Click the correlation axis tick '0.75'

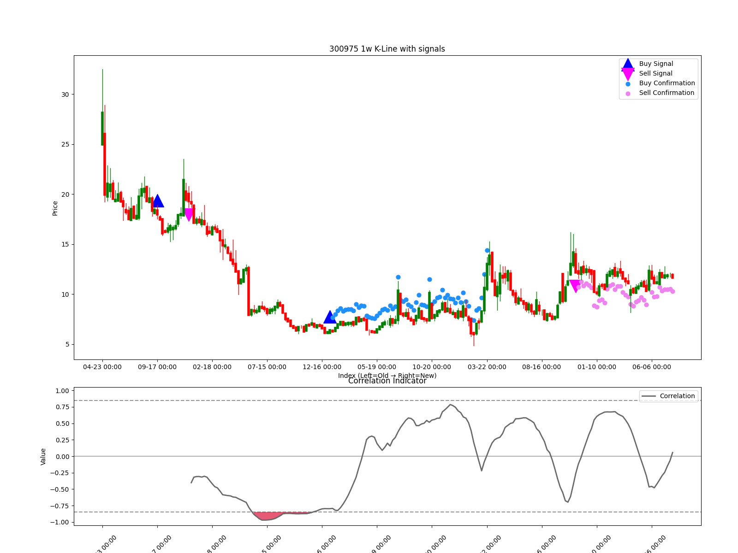pos(62,407)
